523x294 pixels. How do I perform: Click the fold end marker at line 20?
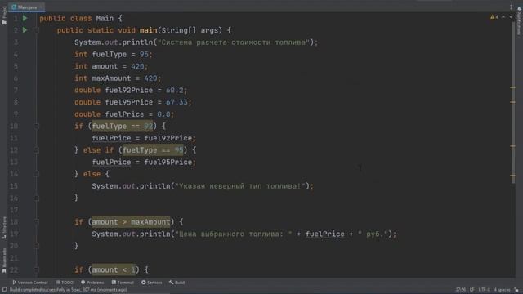pos(37,246)
